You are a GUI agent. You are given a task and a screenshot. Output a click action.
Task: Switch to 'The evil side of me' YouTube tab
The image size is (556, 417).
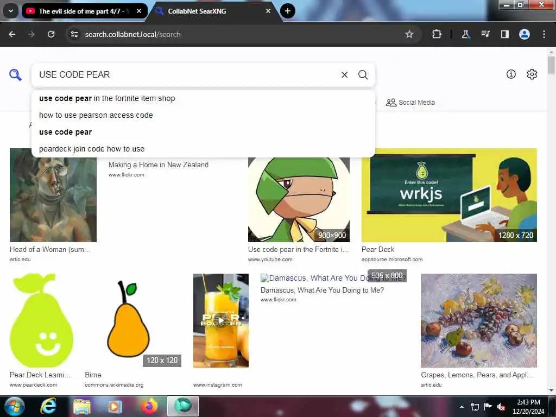click(84, 11)
